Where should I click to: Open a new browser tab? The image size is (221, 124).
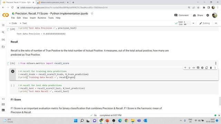coord(73,2)
